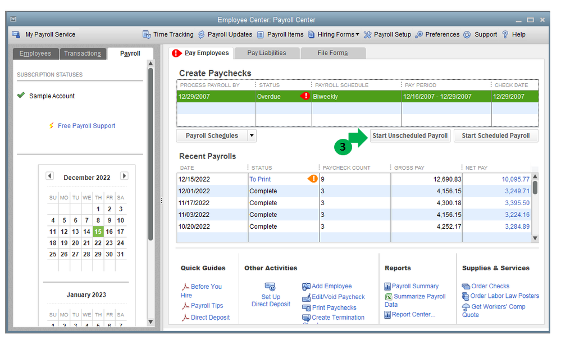This screenshot has width=561, height=349.
Task: Click Start Unscheduled Payroll button
Action: pos(410,135)
